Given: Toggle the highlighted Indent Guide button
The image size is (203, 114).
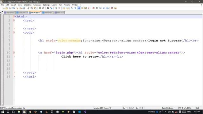Looking at the screenshot, I should pos(79,8).
